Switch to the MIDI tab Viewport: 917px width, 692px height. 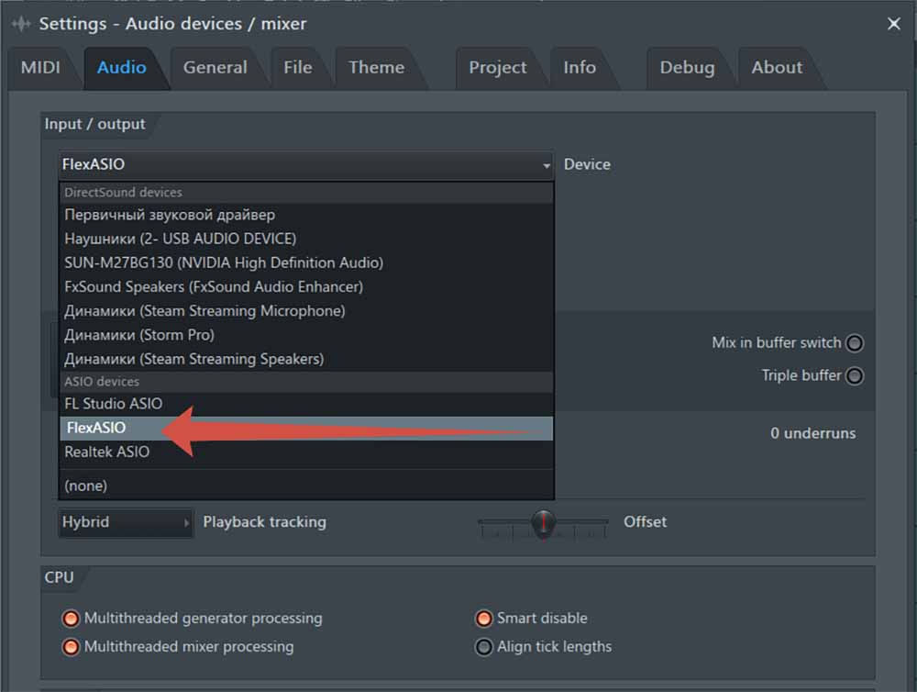pos(41,67)
